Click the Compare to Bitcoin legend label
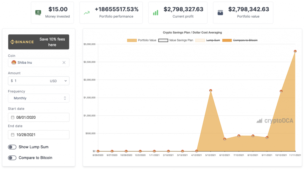Image resolution: width=304 pixels, height=170 pixels. [245, 40]
